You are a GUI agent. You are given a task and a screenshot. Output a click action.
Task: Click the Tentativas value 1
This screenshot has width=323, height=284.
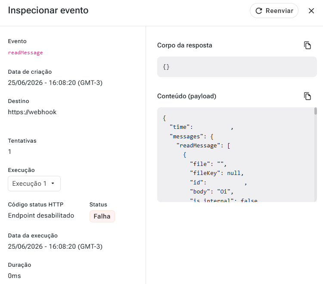(x=9, y=152)
